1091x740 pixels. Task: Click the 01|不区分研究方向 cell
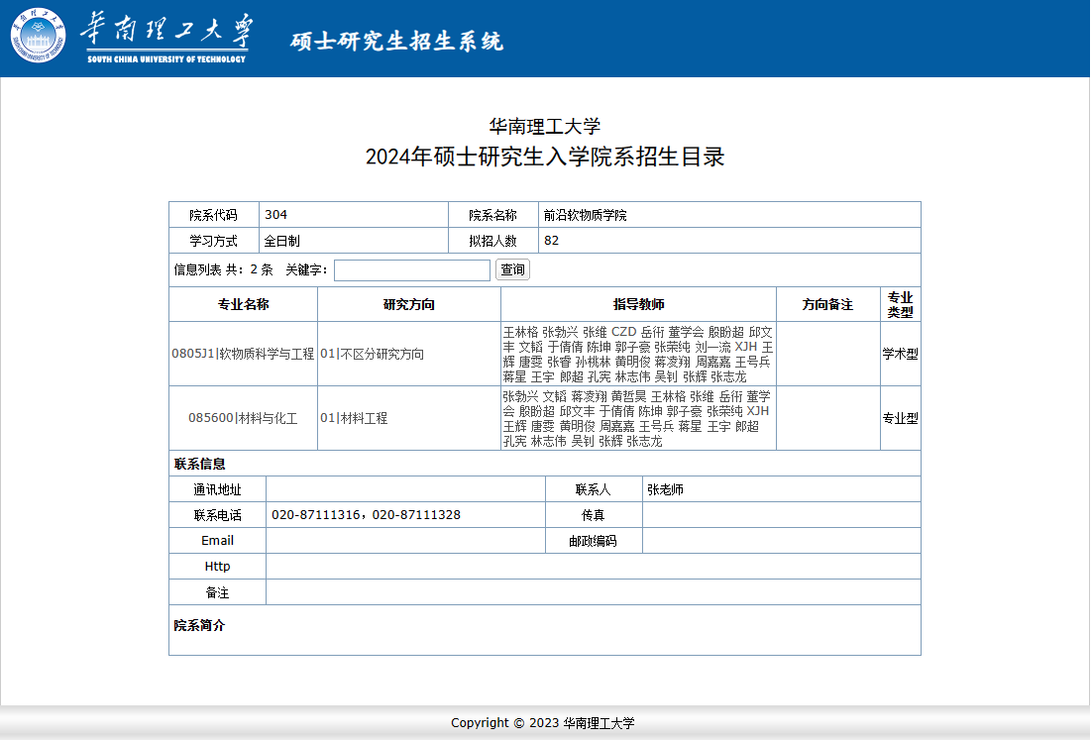point(409,354)
